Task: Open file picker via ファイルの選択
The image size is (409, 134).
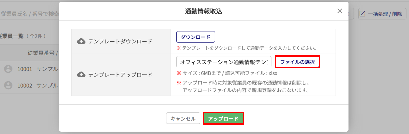Action: coord(297,62)
